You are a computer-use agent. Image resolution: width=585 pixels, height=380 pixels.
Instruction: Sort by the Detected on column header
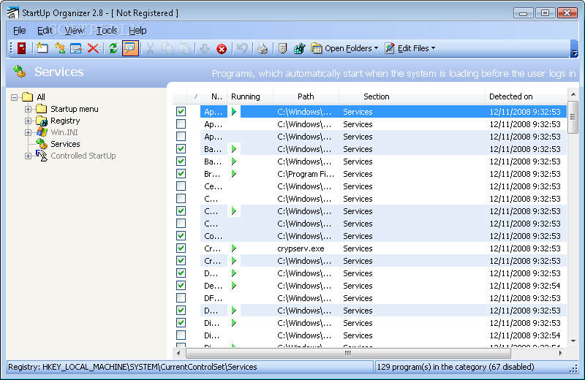(526, 96)
